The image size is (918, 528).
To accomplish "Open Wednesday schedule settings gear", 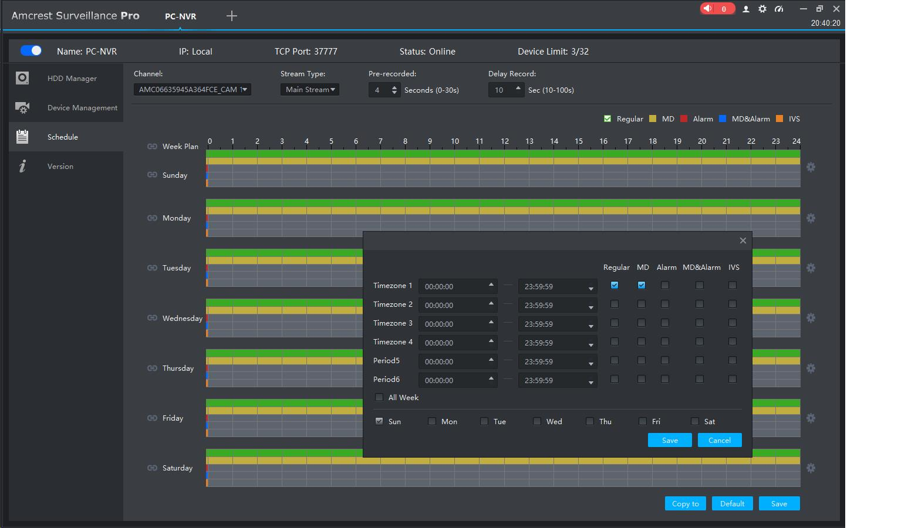I will point(811,318).
